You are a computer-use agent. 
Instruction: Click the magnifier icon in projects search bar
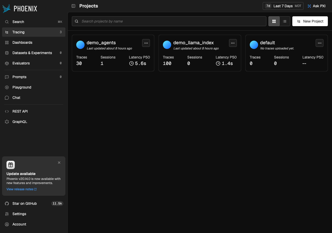point(77,21)
